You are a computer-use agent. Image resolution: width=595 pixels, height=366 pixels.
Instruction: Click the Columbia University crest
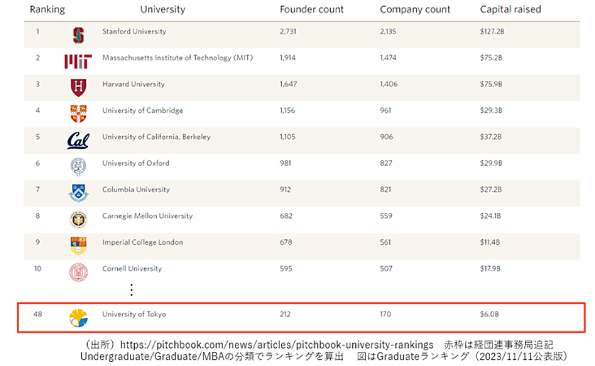click(79, 193)
